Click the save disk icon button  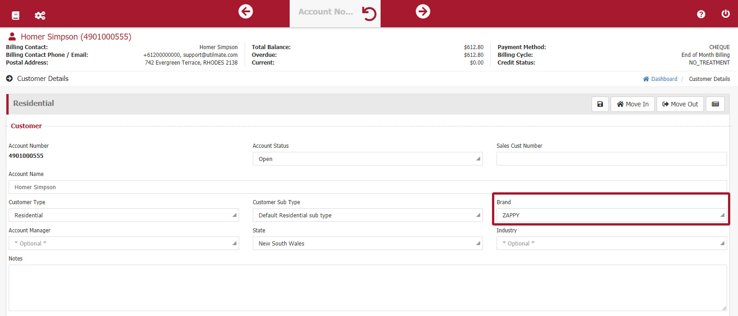pos(600,104)
